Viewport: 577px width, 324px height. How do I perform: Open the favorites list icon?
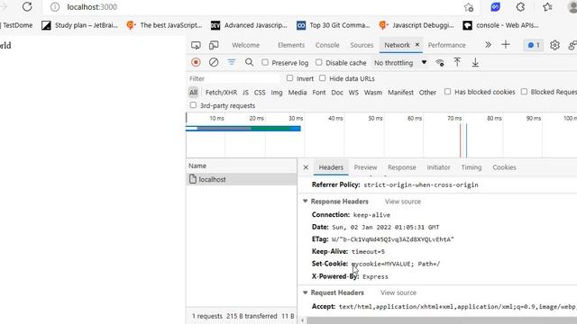click(547, 7)
